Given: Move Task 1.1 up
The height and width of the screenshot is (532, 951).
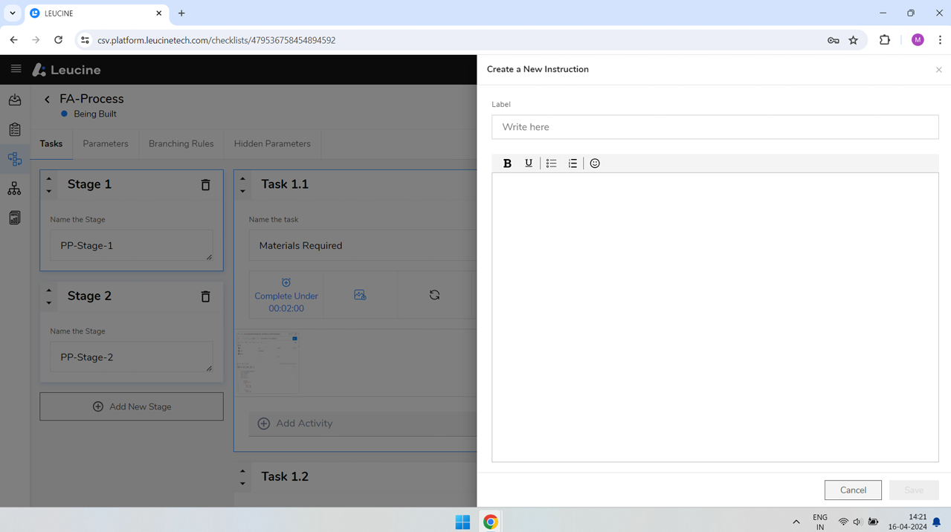Looking at the screenshot, I should coord(242,178).
